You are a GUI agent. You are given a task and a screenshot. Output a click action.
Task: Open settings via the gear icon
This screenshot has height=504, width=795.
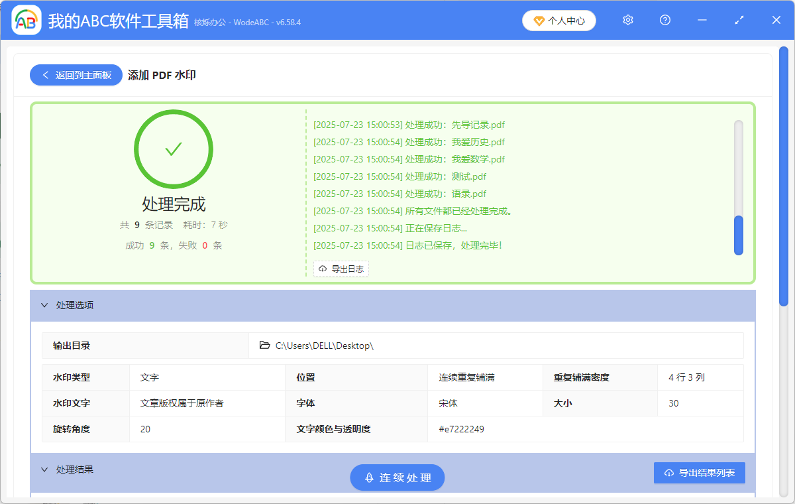tap(628, 21)
